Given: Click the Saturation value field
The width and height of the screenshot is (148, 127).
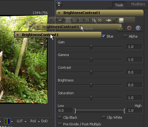Looking at the screenshot, I should click(135, 98).
